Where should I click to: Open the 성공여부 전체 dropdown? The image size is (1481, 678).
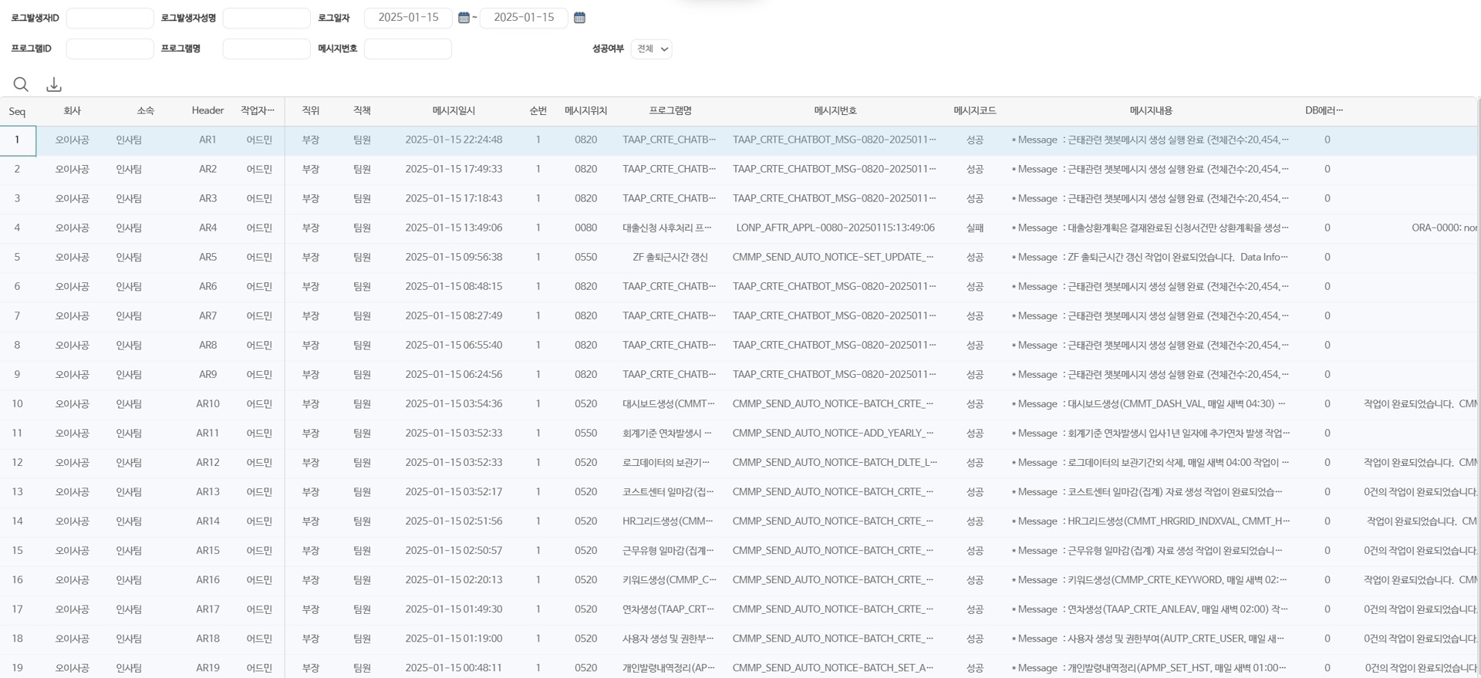click(x=651, y=49)
